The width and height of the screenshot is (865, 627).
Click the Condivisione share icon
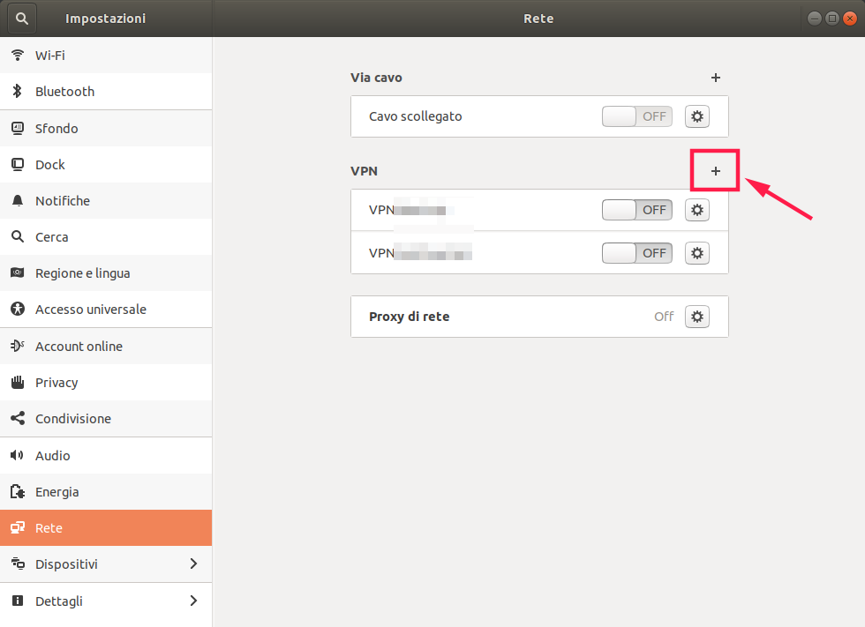click(18, 418)
